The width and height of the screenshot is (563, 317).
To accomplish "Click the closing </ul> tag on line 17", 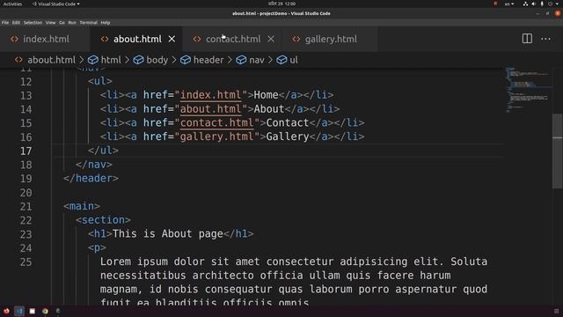I will [x=103, y=151].
